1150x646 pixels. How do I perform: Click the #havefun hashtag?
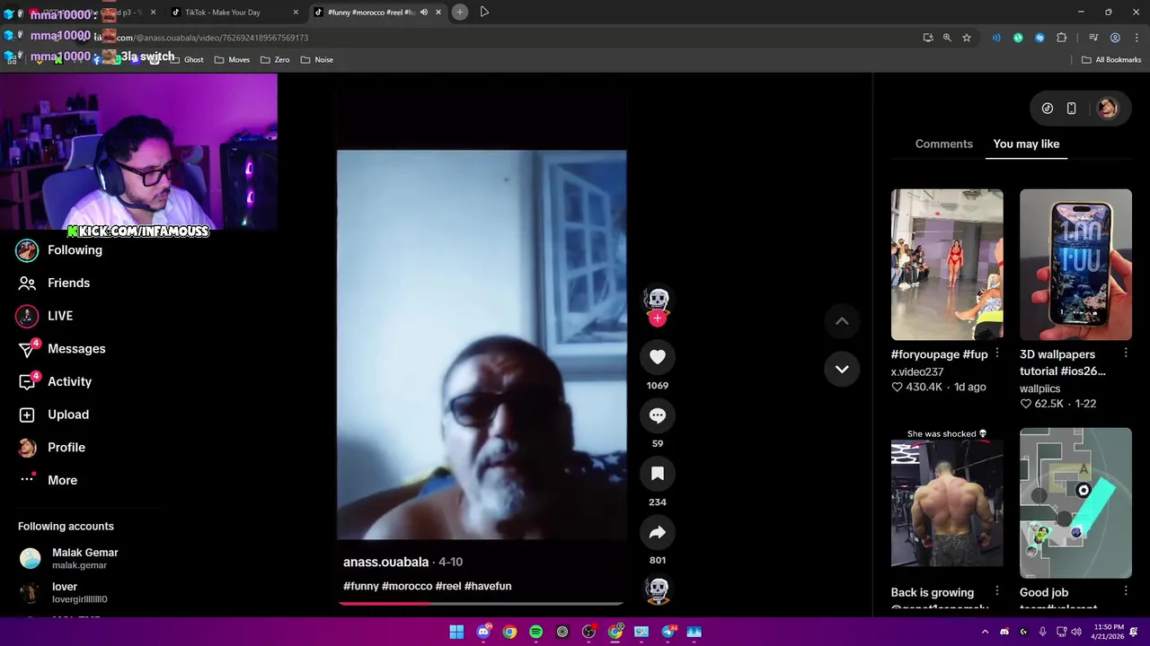[488, 586]
